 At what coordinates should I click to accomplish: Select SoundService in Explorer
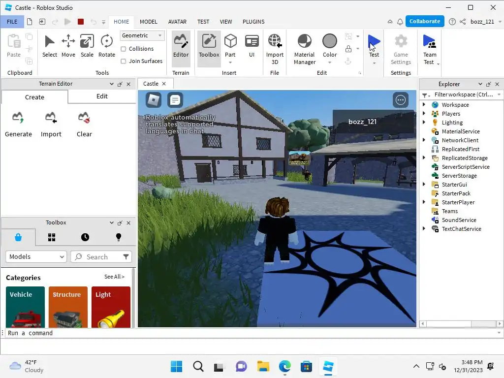coord(459,220)
